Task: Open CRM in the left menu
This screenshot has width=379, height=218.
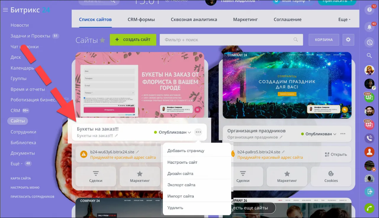Action: point(15,110)
